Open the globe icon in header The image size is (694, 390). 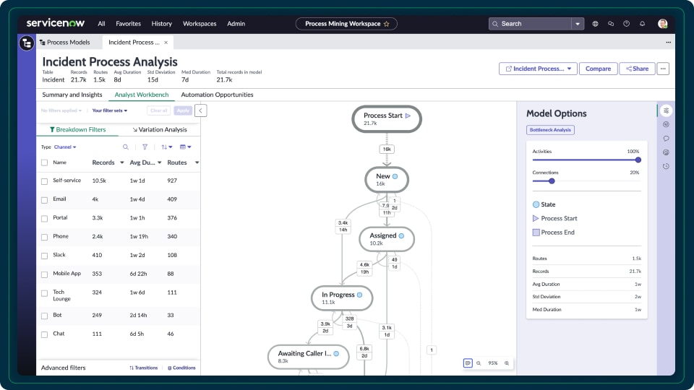click(x=595, y=24)
